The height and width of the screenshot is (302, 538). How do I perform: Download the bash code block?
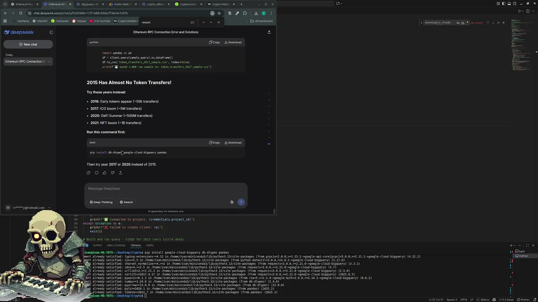pos(233,143)
